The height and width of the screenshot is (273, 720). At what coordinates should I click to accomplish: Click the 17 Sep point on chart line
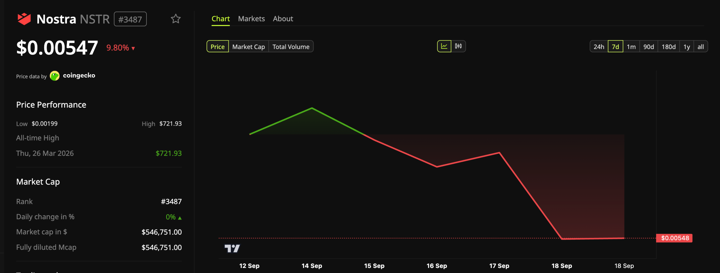click(x=499, y=153)
